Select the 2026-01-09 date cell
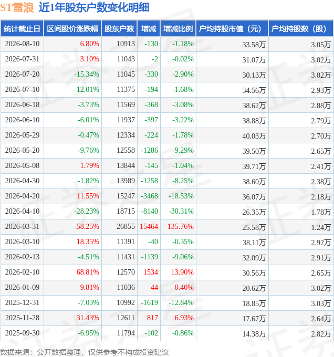This screenshot has width=334, height=357. [22, 287]
